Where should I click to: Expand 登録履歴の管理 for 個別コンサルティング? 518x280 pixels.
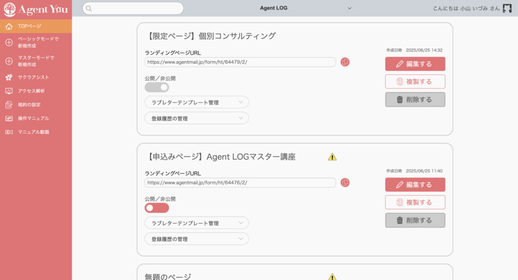[197, 118]
